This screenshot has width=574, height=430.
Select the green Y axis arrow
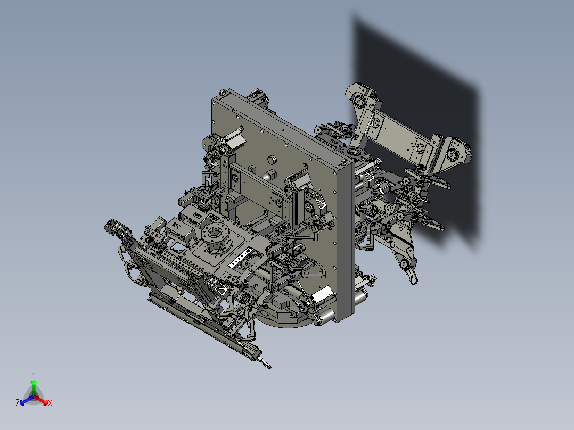click(34, 383)
